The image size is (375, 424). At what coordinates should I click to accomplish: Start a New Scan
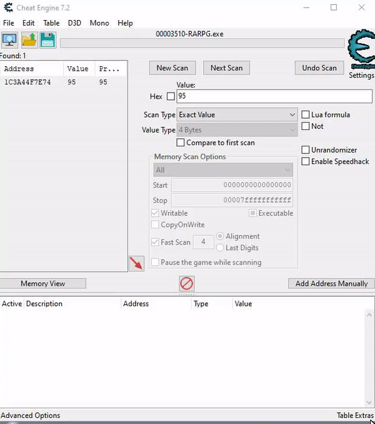tap(172, 68)
